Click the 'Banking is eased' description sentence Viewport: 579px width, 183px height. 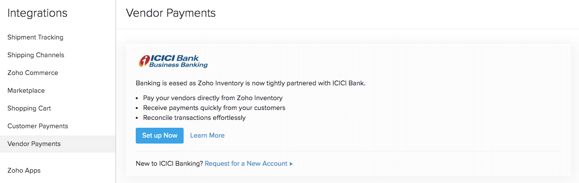250,83
